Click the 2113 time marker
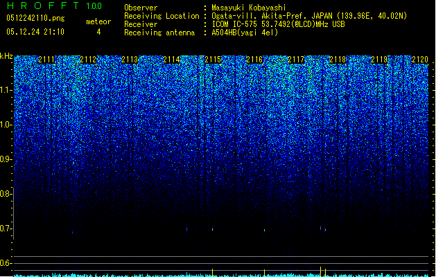Image resolution: width=436 pixels, height=277 pixels. 130,59
